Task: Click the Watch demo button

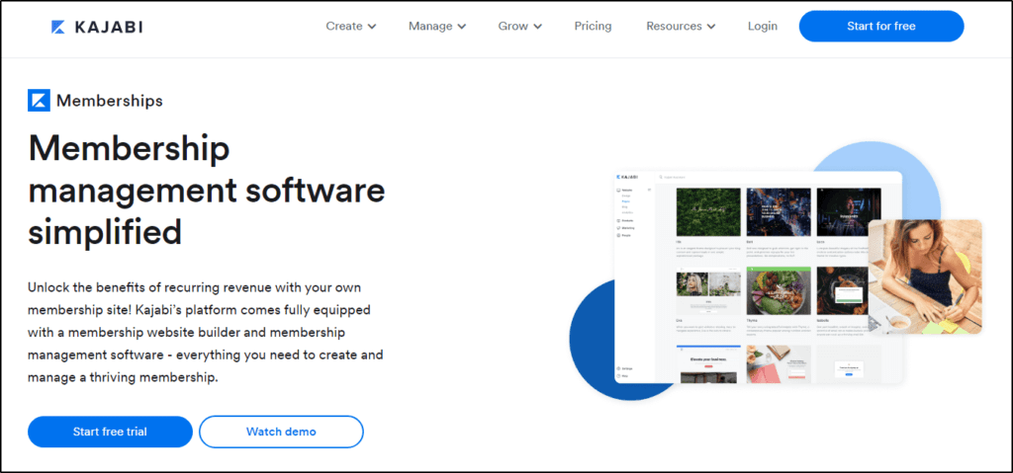Action: pos(281,432)
